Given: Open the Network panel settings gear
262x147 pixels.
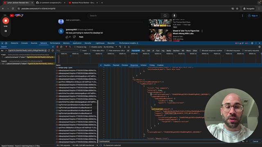Looking at the screenshot, I should tap(260, 47).
